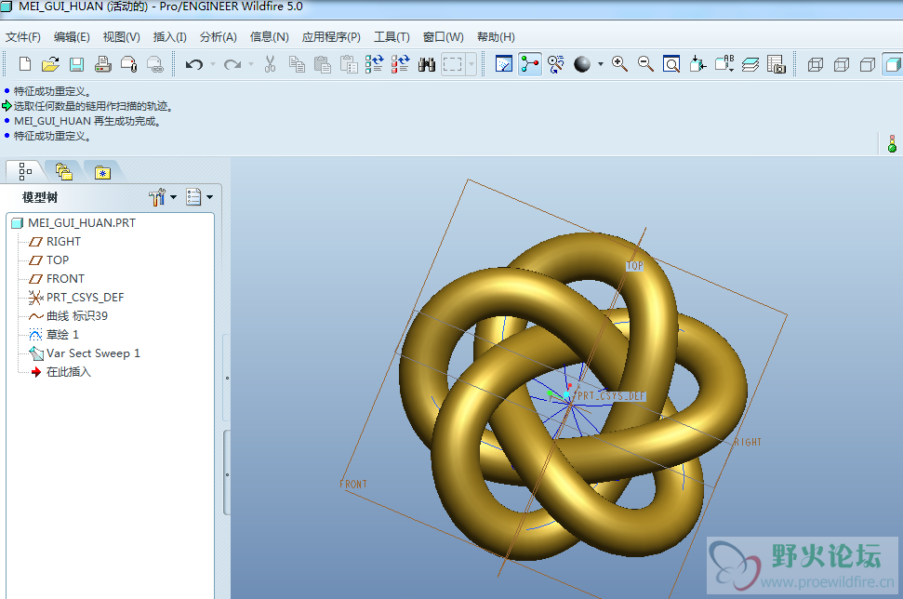The image size is (903, 599).
Task: Print using the printer icon
Action: tap(103, 64)
